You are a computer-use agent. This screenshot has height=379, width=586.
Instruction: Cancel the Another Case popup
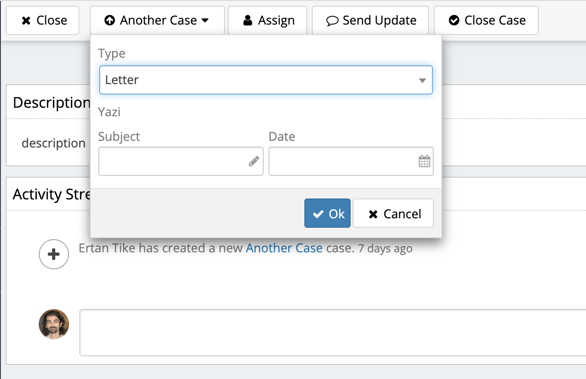point(393,214)
